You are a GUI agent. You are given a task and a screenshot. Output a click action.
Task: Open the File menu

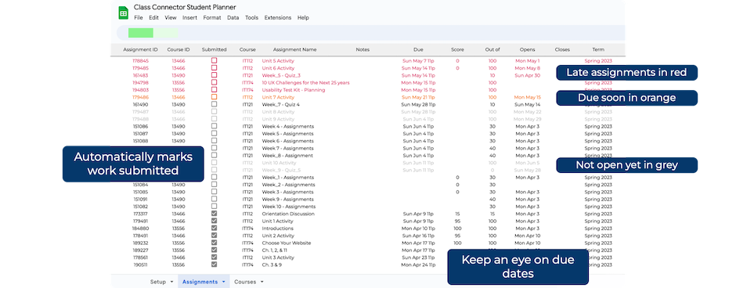[x=138, y=18]
